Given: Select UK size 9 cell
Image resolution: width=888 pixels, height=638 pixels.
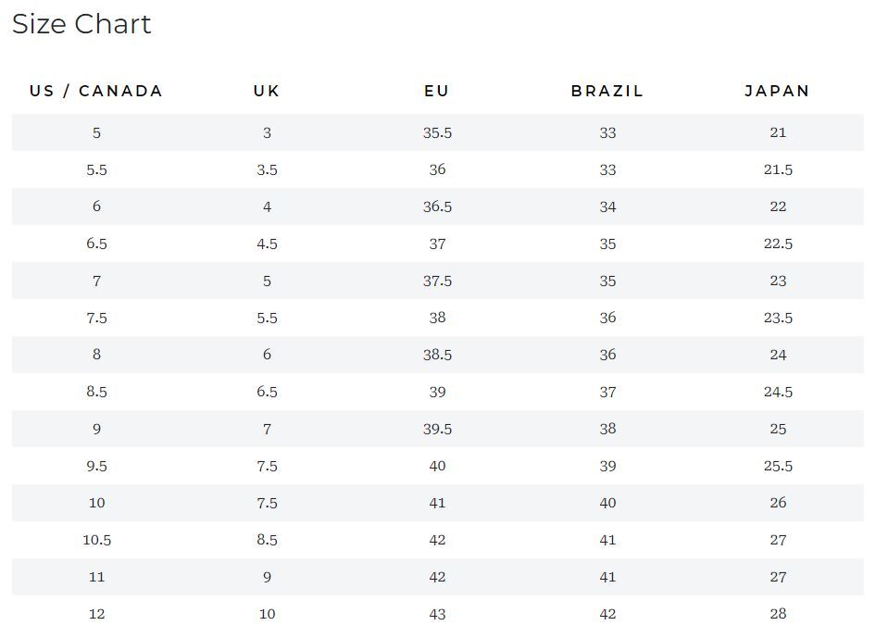Looking at the screenshot, I should [267, 577].
